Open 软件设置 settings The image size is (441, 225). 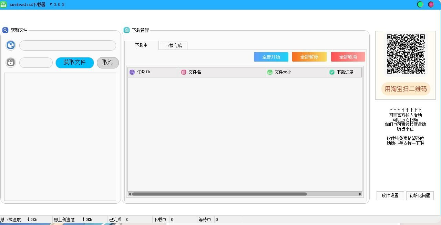pyautogui.click(x=390, y=195)
